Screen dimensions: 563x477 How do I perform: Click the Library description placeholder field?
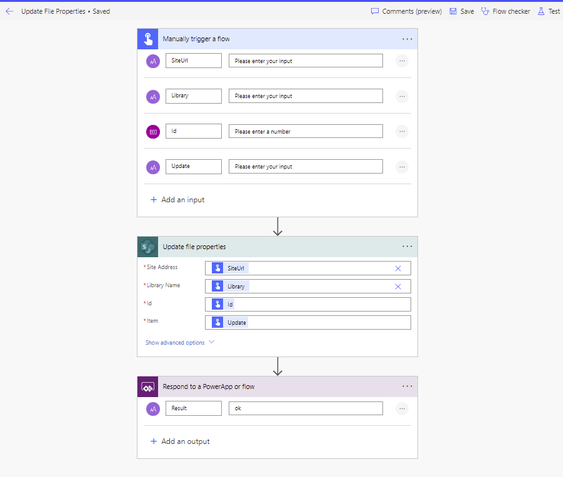[x=306, y=96]
